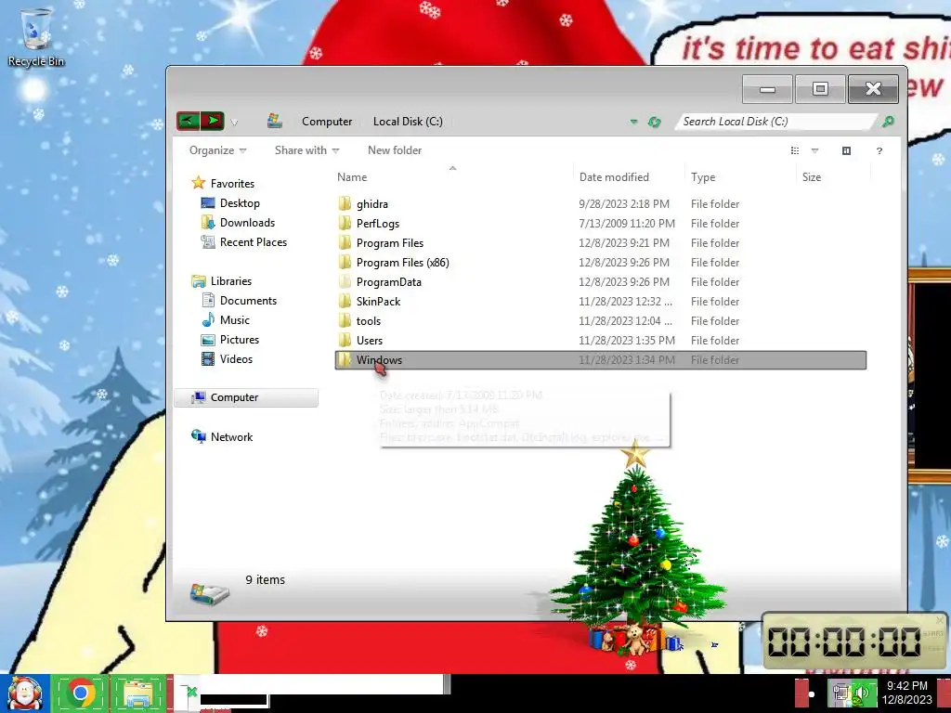
Task: Open the Share with menu
Action: click(306, 150)
